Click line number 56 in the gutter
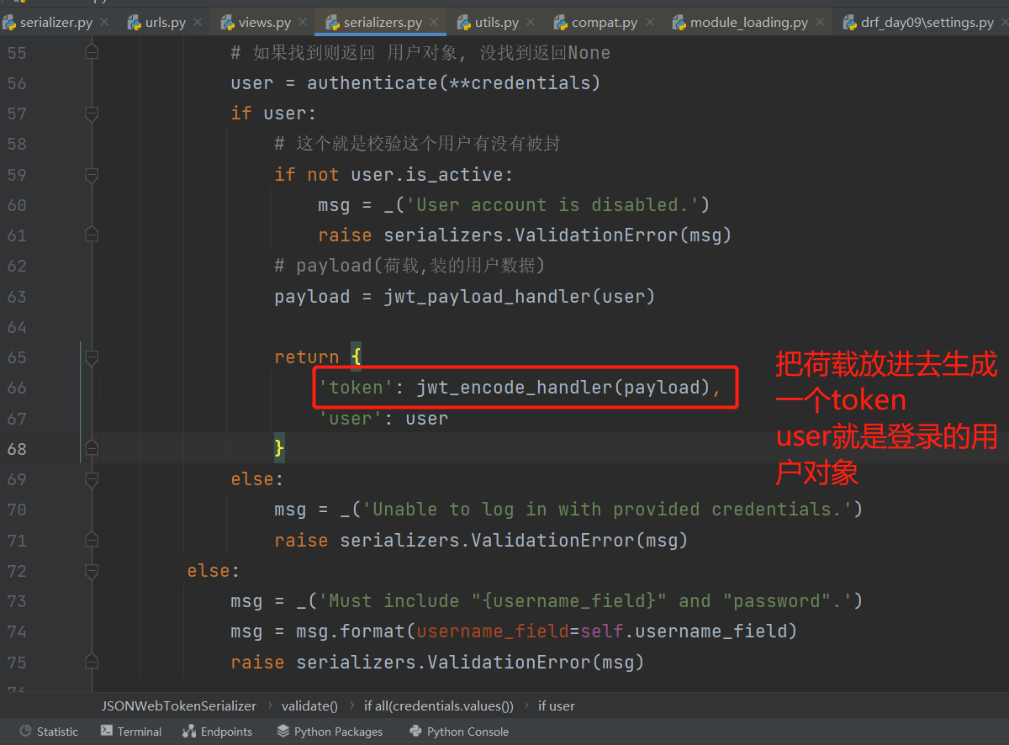The height and width of the screenshot is (745, 1009). tap(17, 83)
